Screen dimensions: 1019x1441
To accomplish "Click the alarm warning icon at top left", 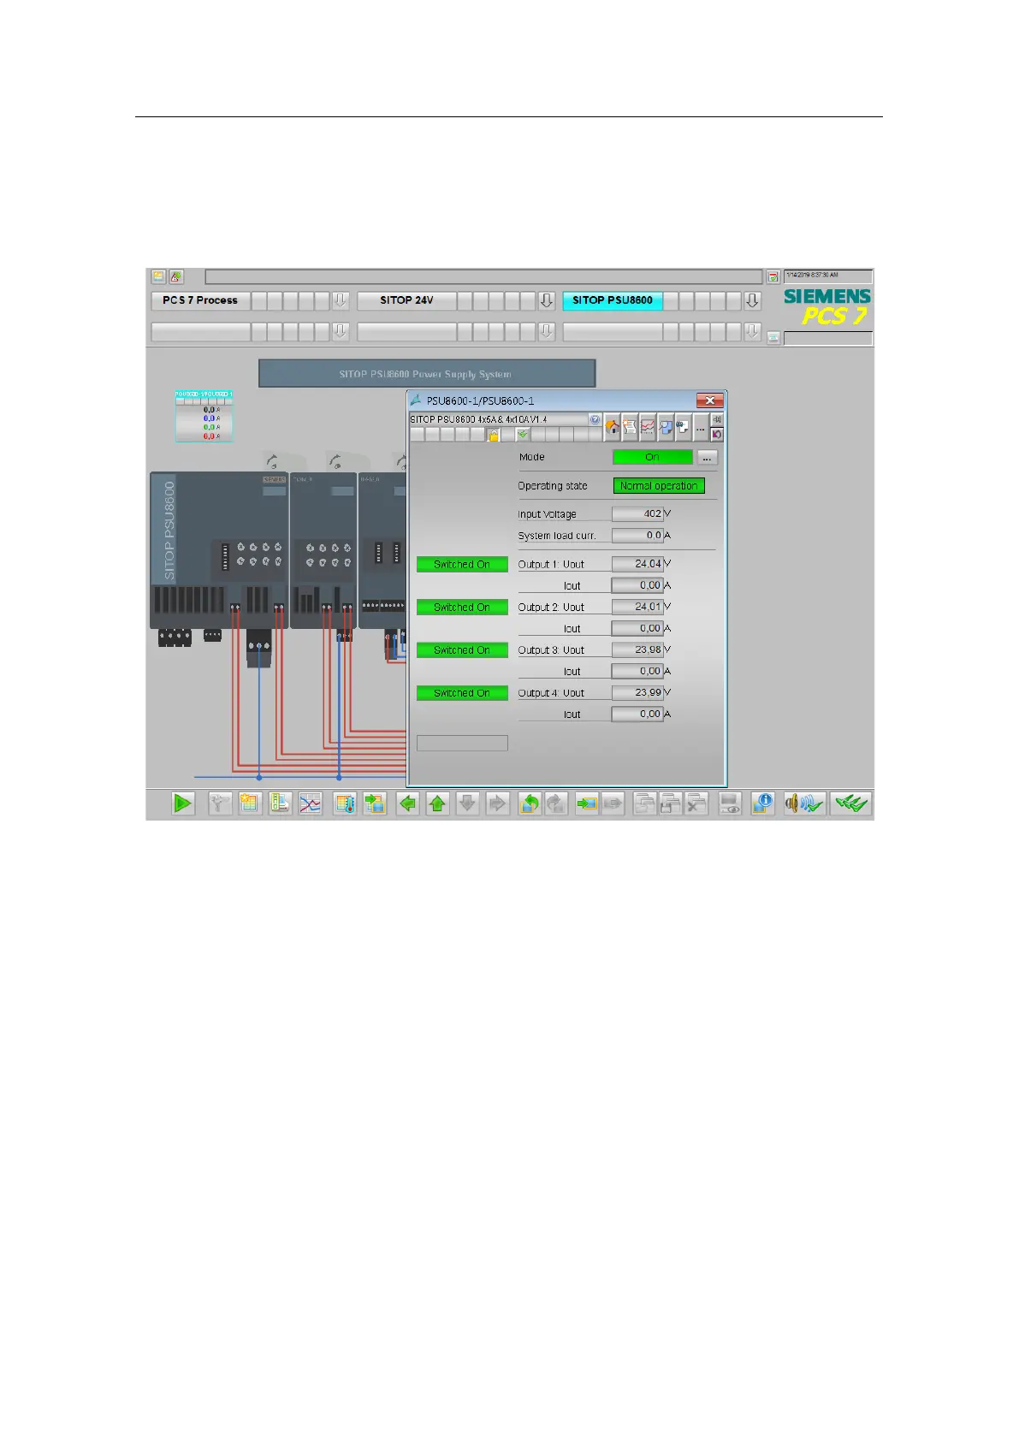I will 175,276.
